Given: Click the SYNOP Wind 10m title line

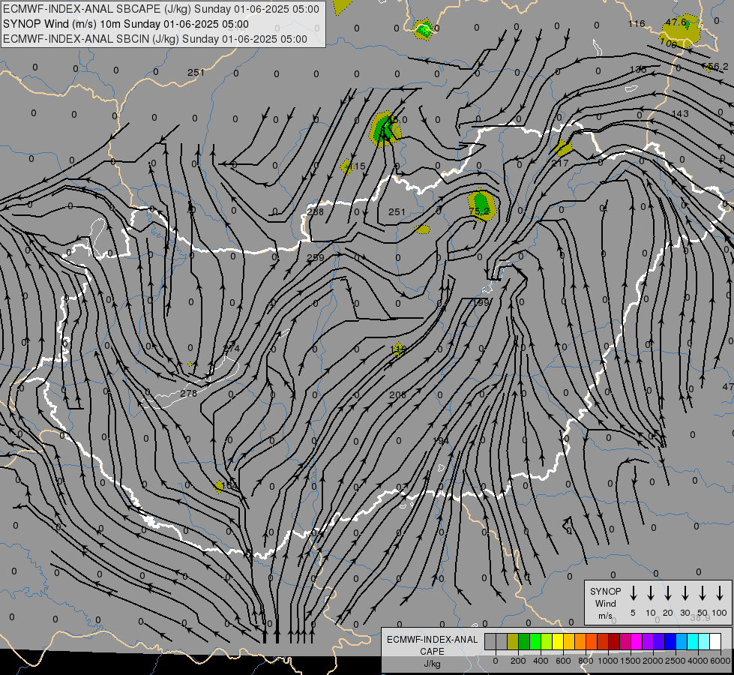Looking at the screenshot, I should click(x=126, y=24).
